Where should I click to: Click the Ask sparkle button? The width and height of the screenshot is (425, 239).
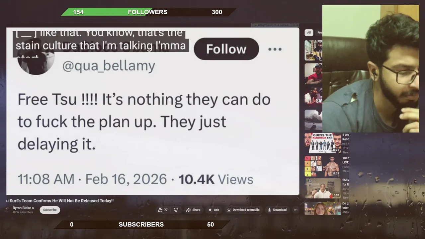pos(213,210)
